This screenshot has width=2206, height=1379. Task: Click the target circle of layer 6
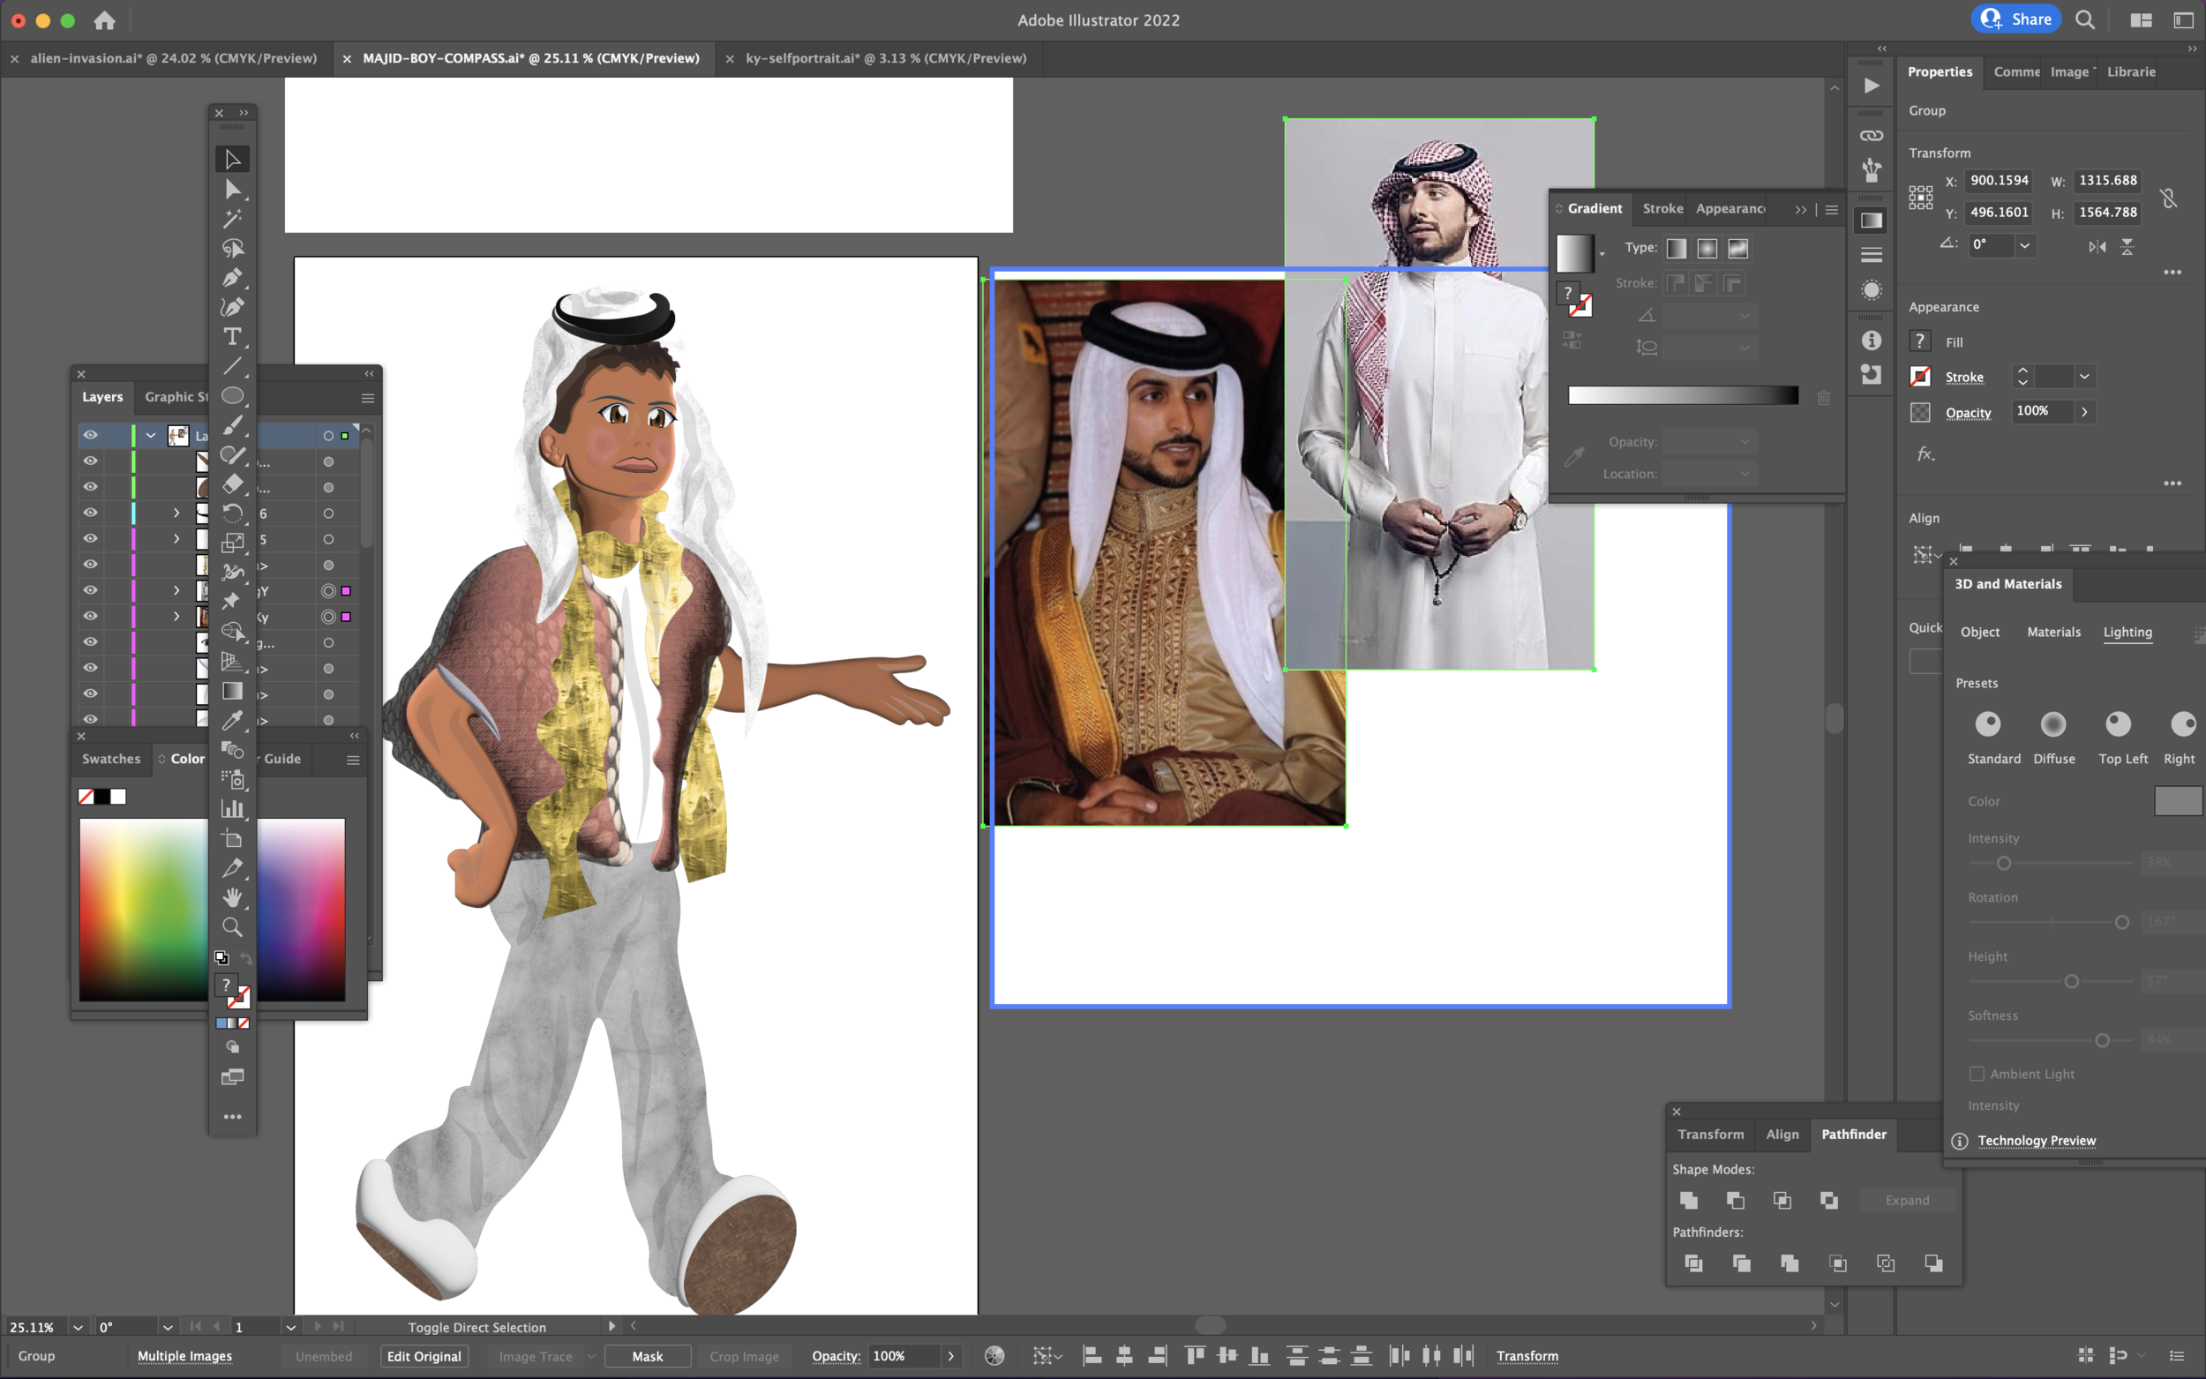point(328,513)
